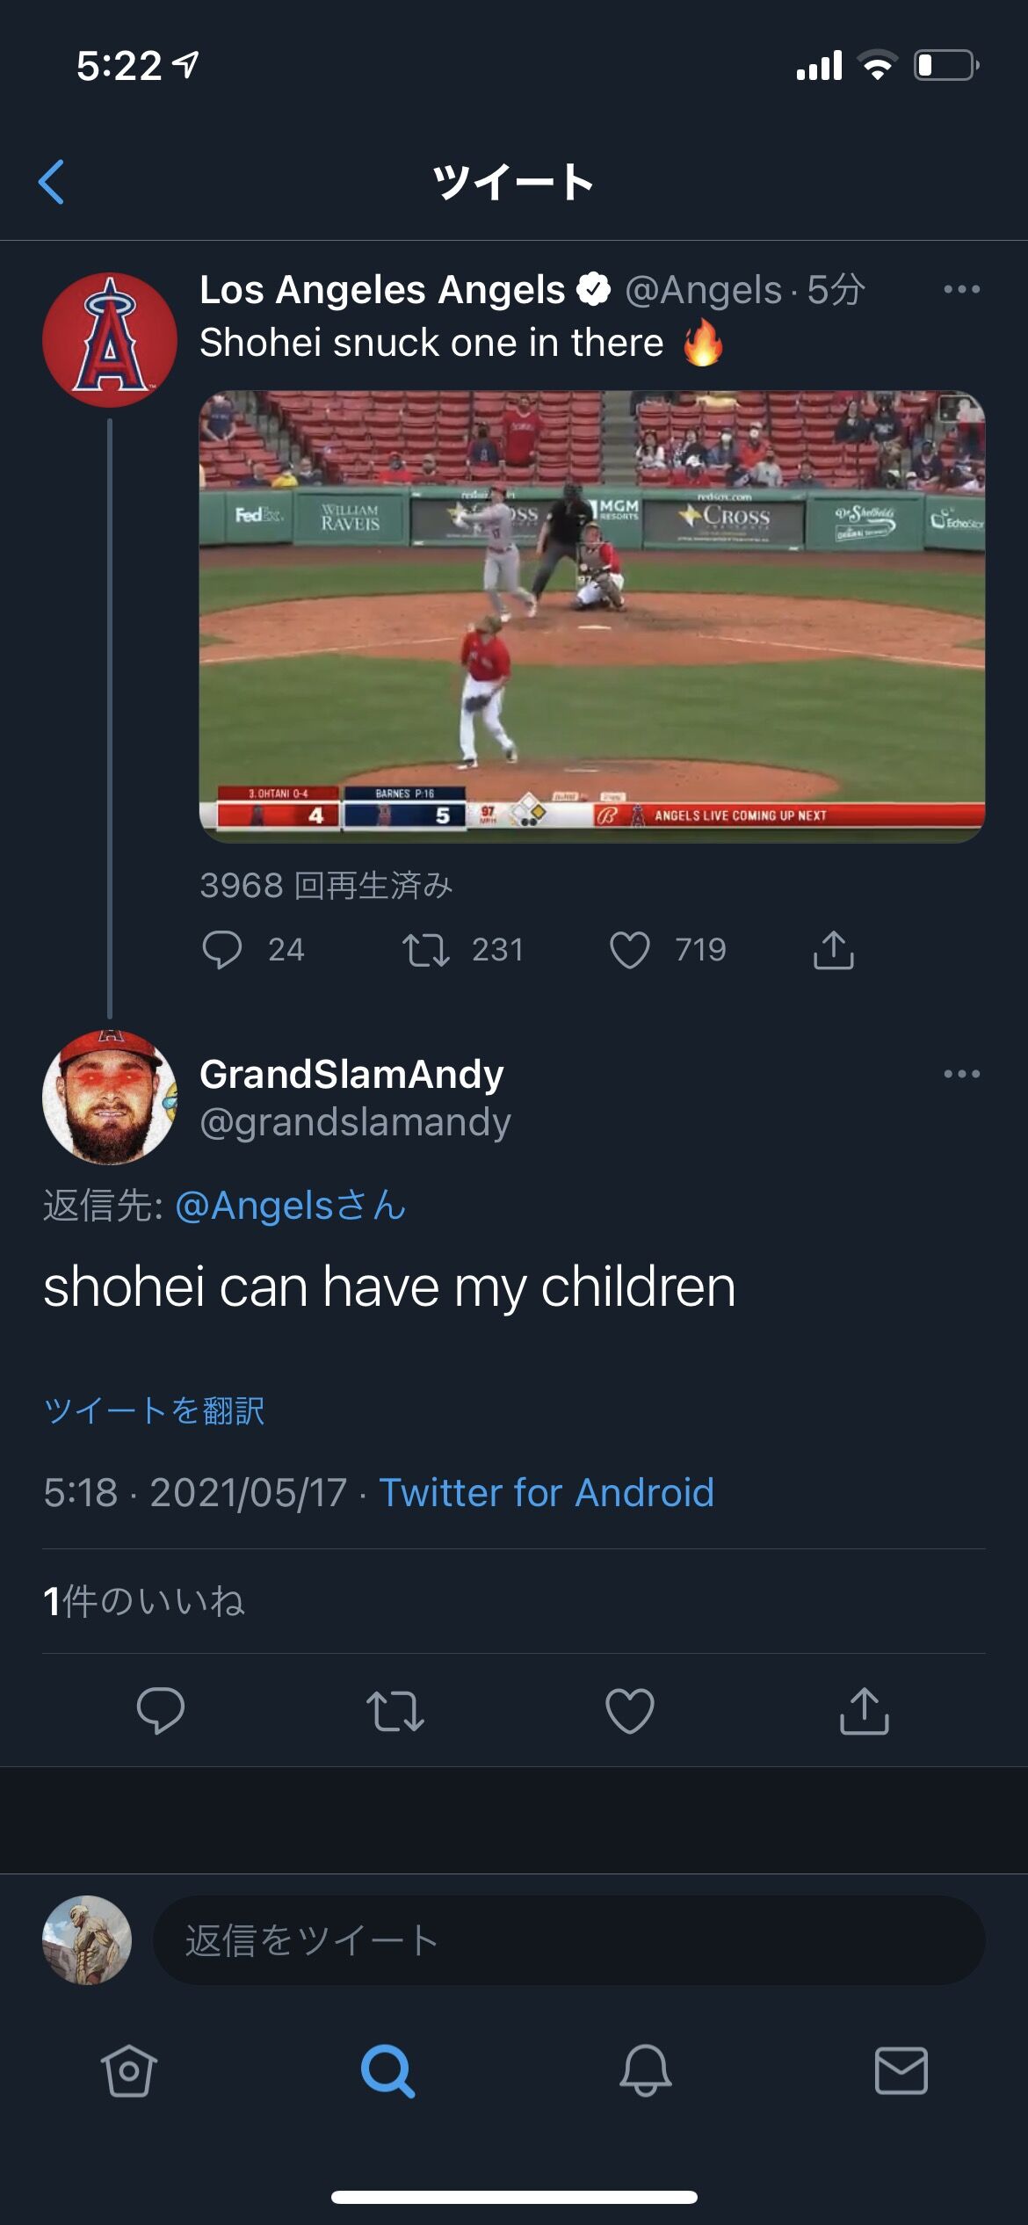Screen dimensions: 1028x2225
Task: Translate the tweet via ツイートを翻訳
Action: tap(155, 1410)
